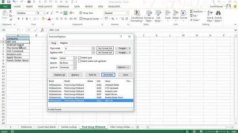This screenshot has width=238, height=133.
Task: Open the Font name dropdown showing Verdana
Action: pos(36,13)
